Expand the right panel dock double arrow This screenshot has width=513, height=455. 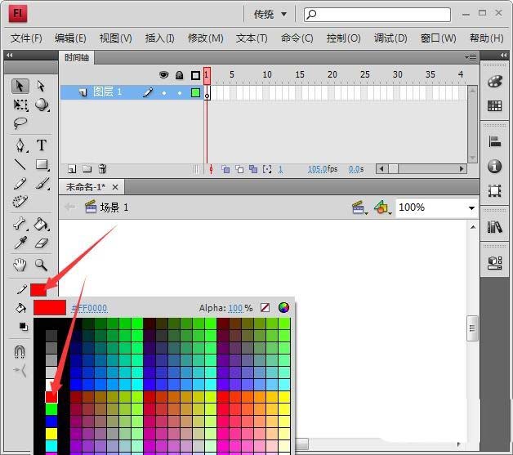tap(503, 55)
